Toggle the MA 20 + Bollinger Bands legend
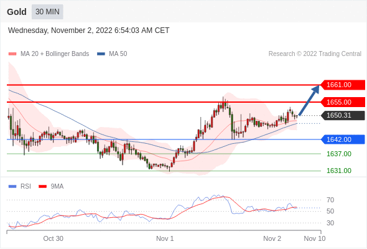 pos(49,54)
